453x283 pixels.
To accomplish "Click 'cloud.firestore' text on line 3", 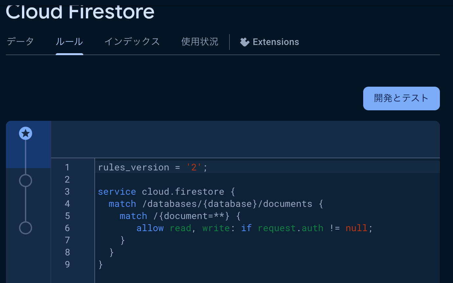I will point(183,192).
